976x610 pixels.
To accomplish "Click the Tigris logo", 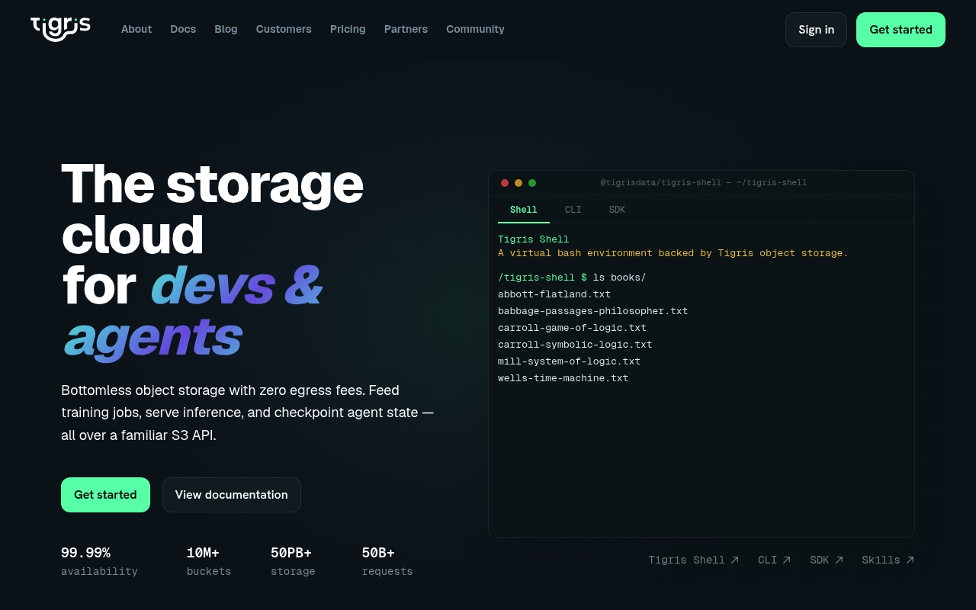I will click(60, 29).
